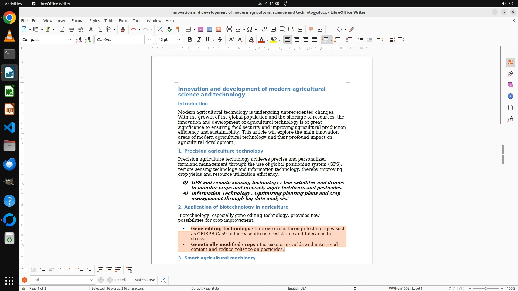
Task: Expand the paragraph style Compact dropdown
Action: [x=70, y=40]
